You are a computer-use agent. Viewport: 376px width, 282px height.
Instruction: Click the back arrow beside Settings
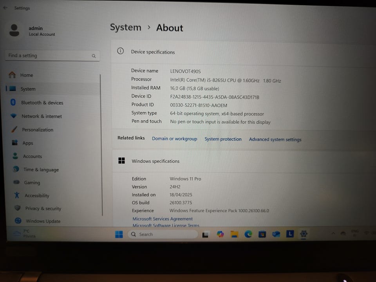pos(5,8)
